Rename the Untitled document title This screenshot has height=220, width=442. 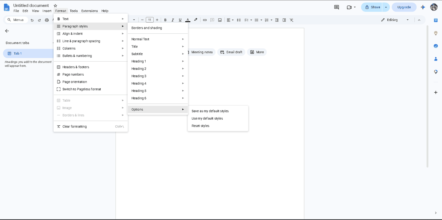pyautogui.click(x=31, y=6)
